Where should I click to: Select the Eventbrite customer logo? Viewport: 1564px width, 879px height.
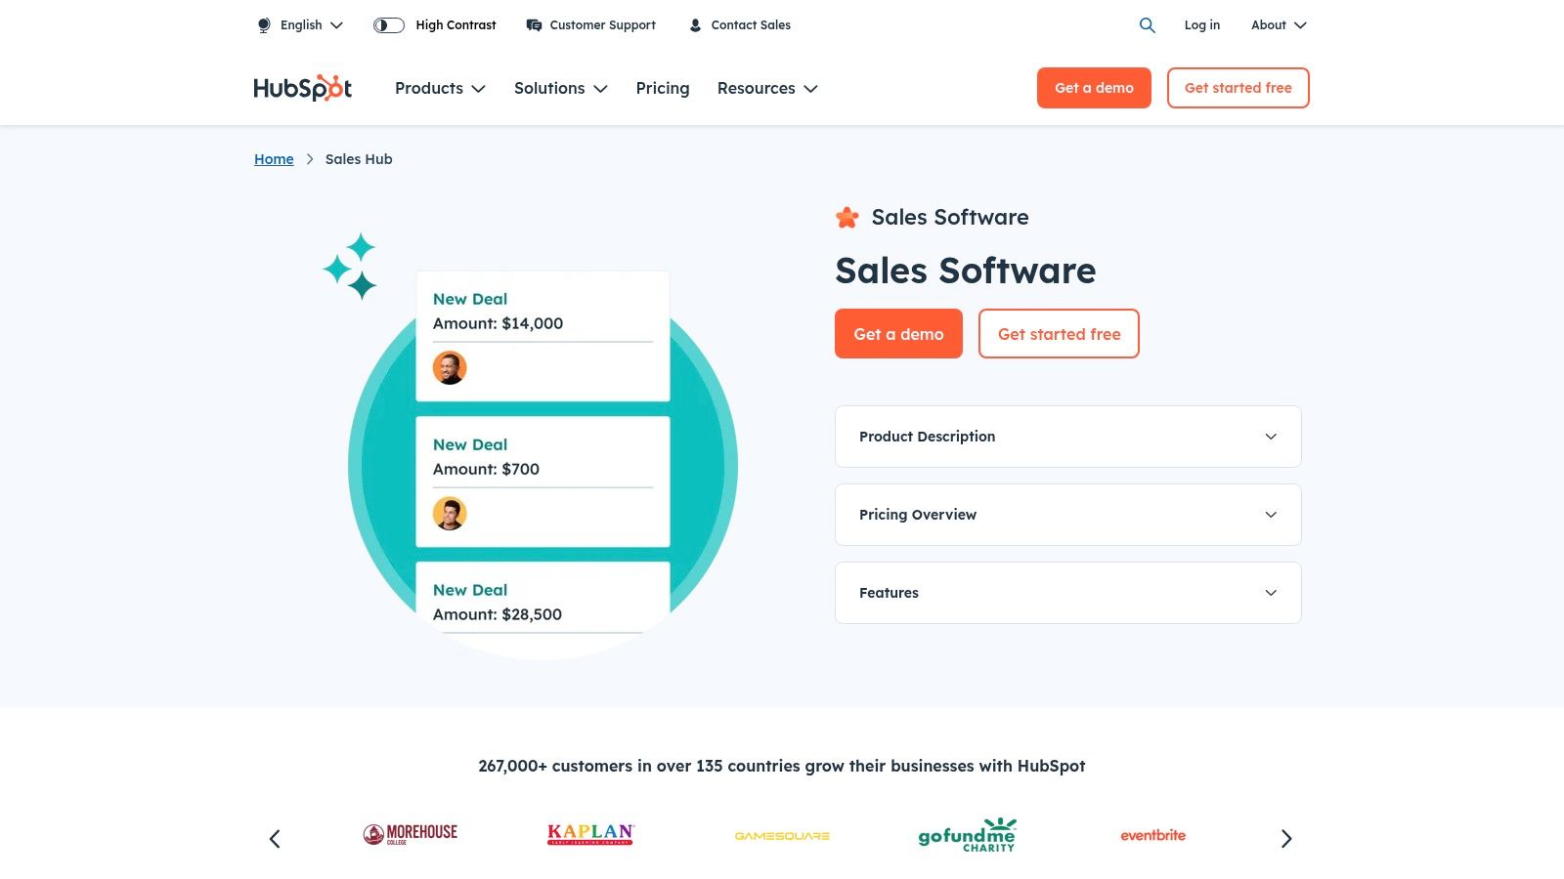pos(1152,835)
